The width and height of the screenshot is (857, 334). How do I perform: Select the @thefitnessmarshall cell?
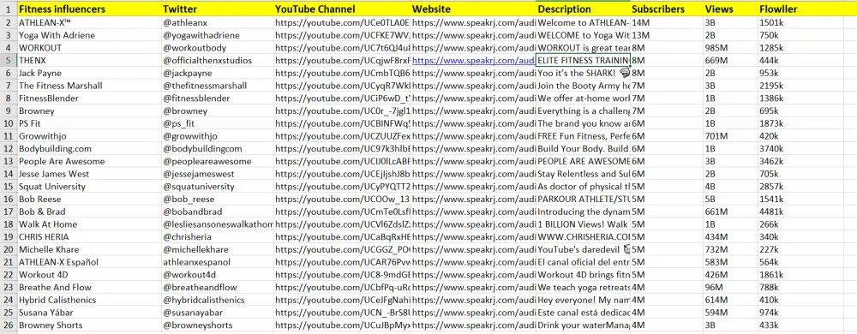[x=218, y=86]
